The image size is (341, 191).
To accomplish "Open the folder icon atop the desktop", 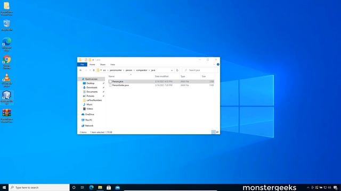I will pos(7,8).
